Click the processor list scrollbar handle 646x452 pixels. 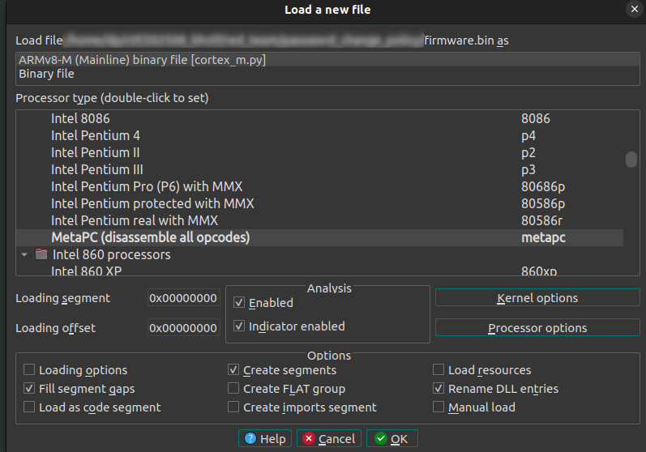[x=631, y=160]
